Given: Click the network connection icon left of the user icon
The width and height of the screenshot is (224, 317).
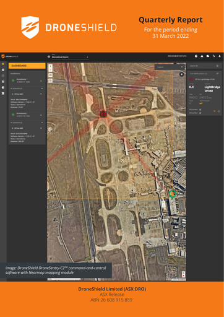Looking at the screenshot, I should pyautogui.click(x=213, y=56).
